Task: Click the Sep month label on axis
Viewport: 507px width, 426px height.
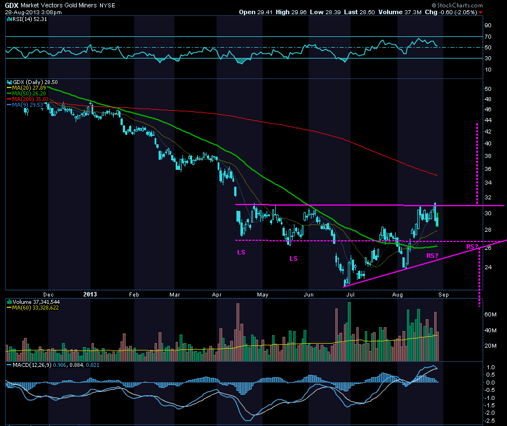Action: coord(443,295)
